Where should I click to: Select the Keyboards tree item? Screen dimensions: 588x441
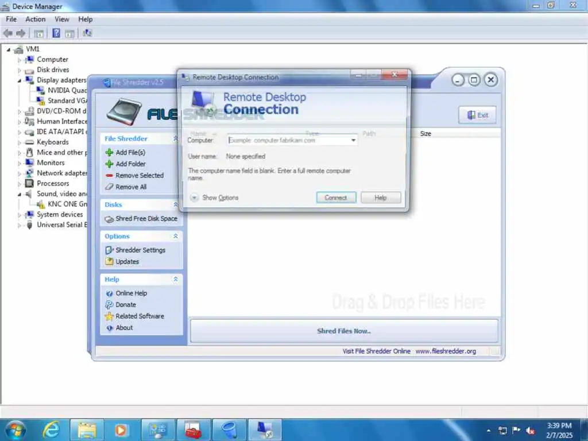click(52, 142)
